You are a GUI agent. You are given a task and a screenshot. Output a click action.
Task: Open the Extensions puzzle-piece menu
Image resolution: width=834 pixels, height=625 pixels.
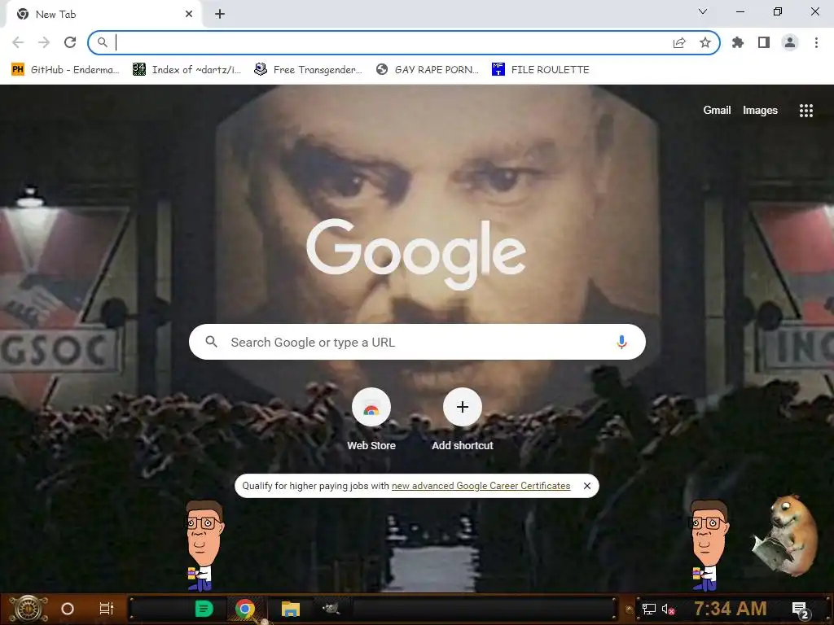coord(738,42)
